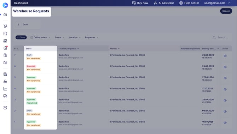Click the Search input field
Image resolution: width=237 pixels, height=134 pixels.
coord(221,37)
